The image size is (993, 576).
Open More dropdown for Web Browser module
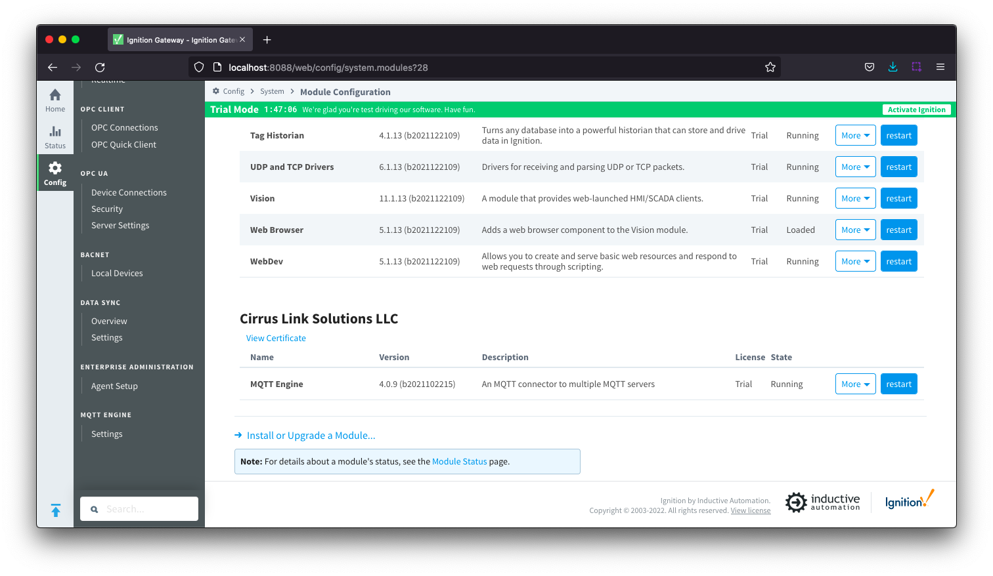point(856,230)
